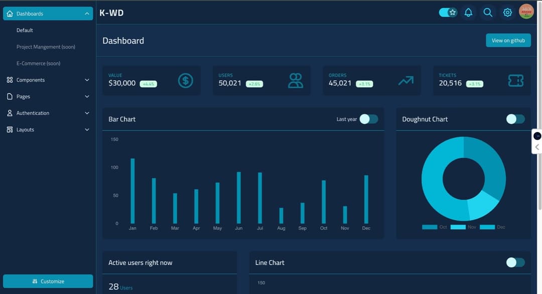This screenshot has height=294, width=542.
Task: Click the page vertical scrollbar thumb
Action: point(540,105)
